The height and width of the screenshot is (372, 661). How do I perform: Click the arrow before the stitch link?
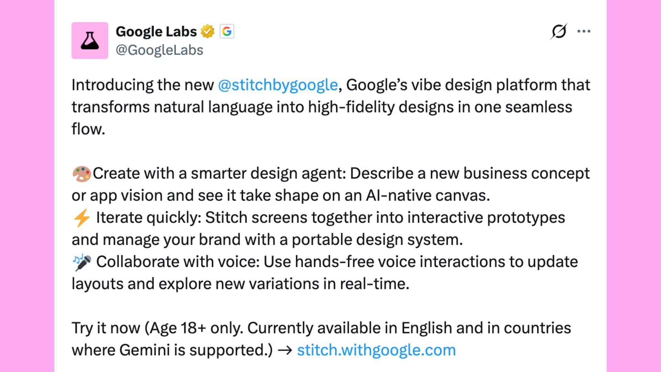[285, 350]
